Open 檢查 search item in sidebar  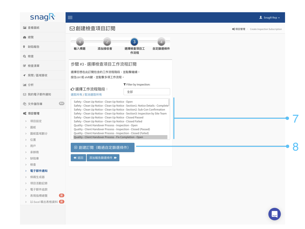(x=43, y=56)
